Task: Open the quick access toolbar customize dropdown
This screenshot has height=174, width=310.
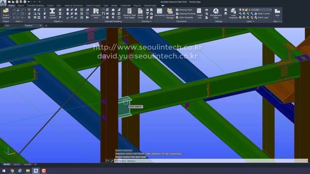Action: pyautogui.click(x=40, y=2)
